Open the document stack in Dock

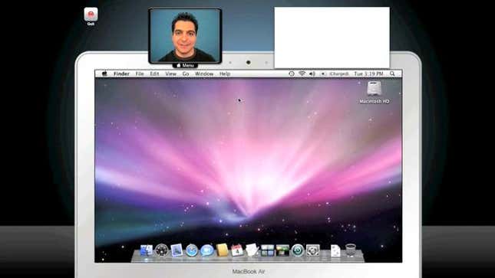click(335, 251)
